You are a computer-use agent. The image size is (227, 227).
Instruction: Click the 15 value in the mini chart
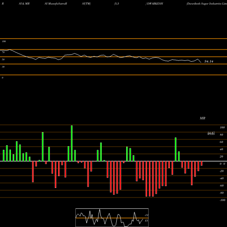coord(146,221)
